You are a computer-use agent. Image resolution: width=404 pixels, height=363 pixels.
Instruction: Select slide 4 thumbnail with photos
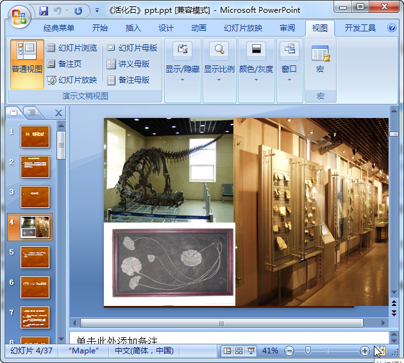[x=35, y=226]
